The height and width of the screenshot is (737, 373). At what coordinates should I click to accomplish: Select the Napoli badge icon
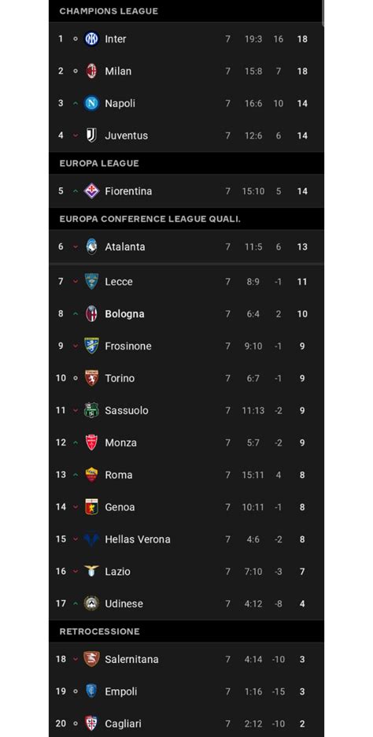tap(91, 103)
